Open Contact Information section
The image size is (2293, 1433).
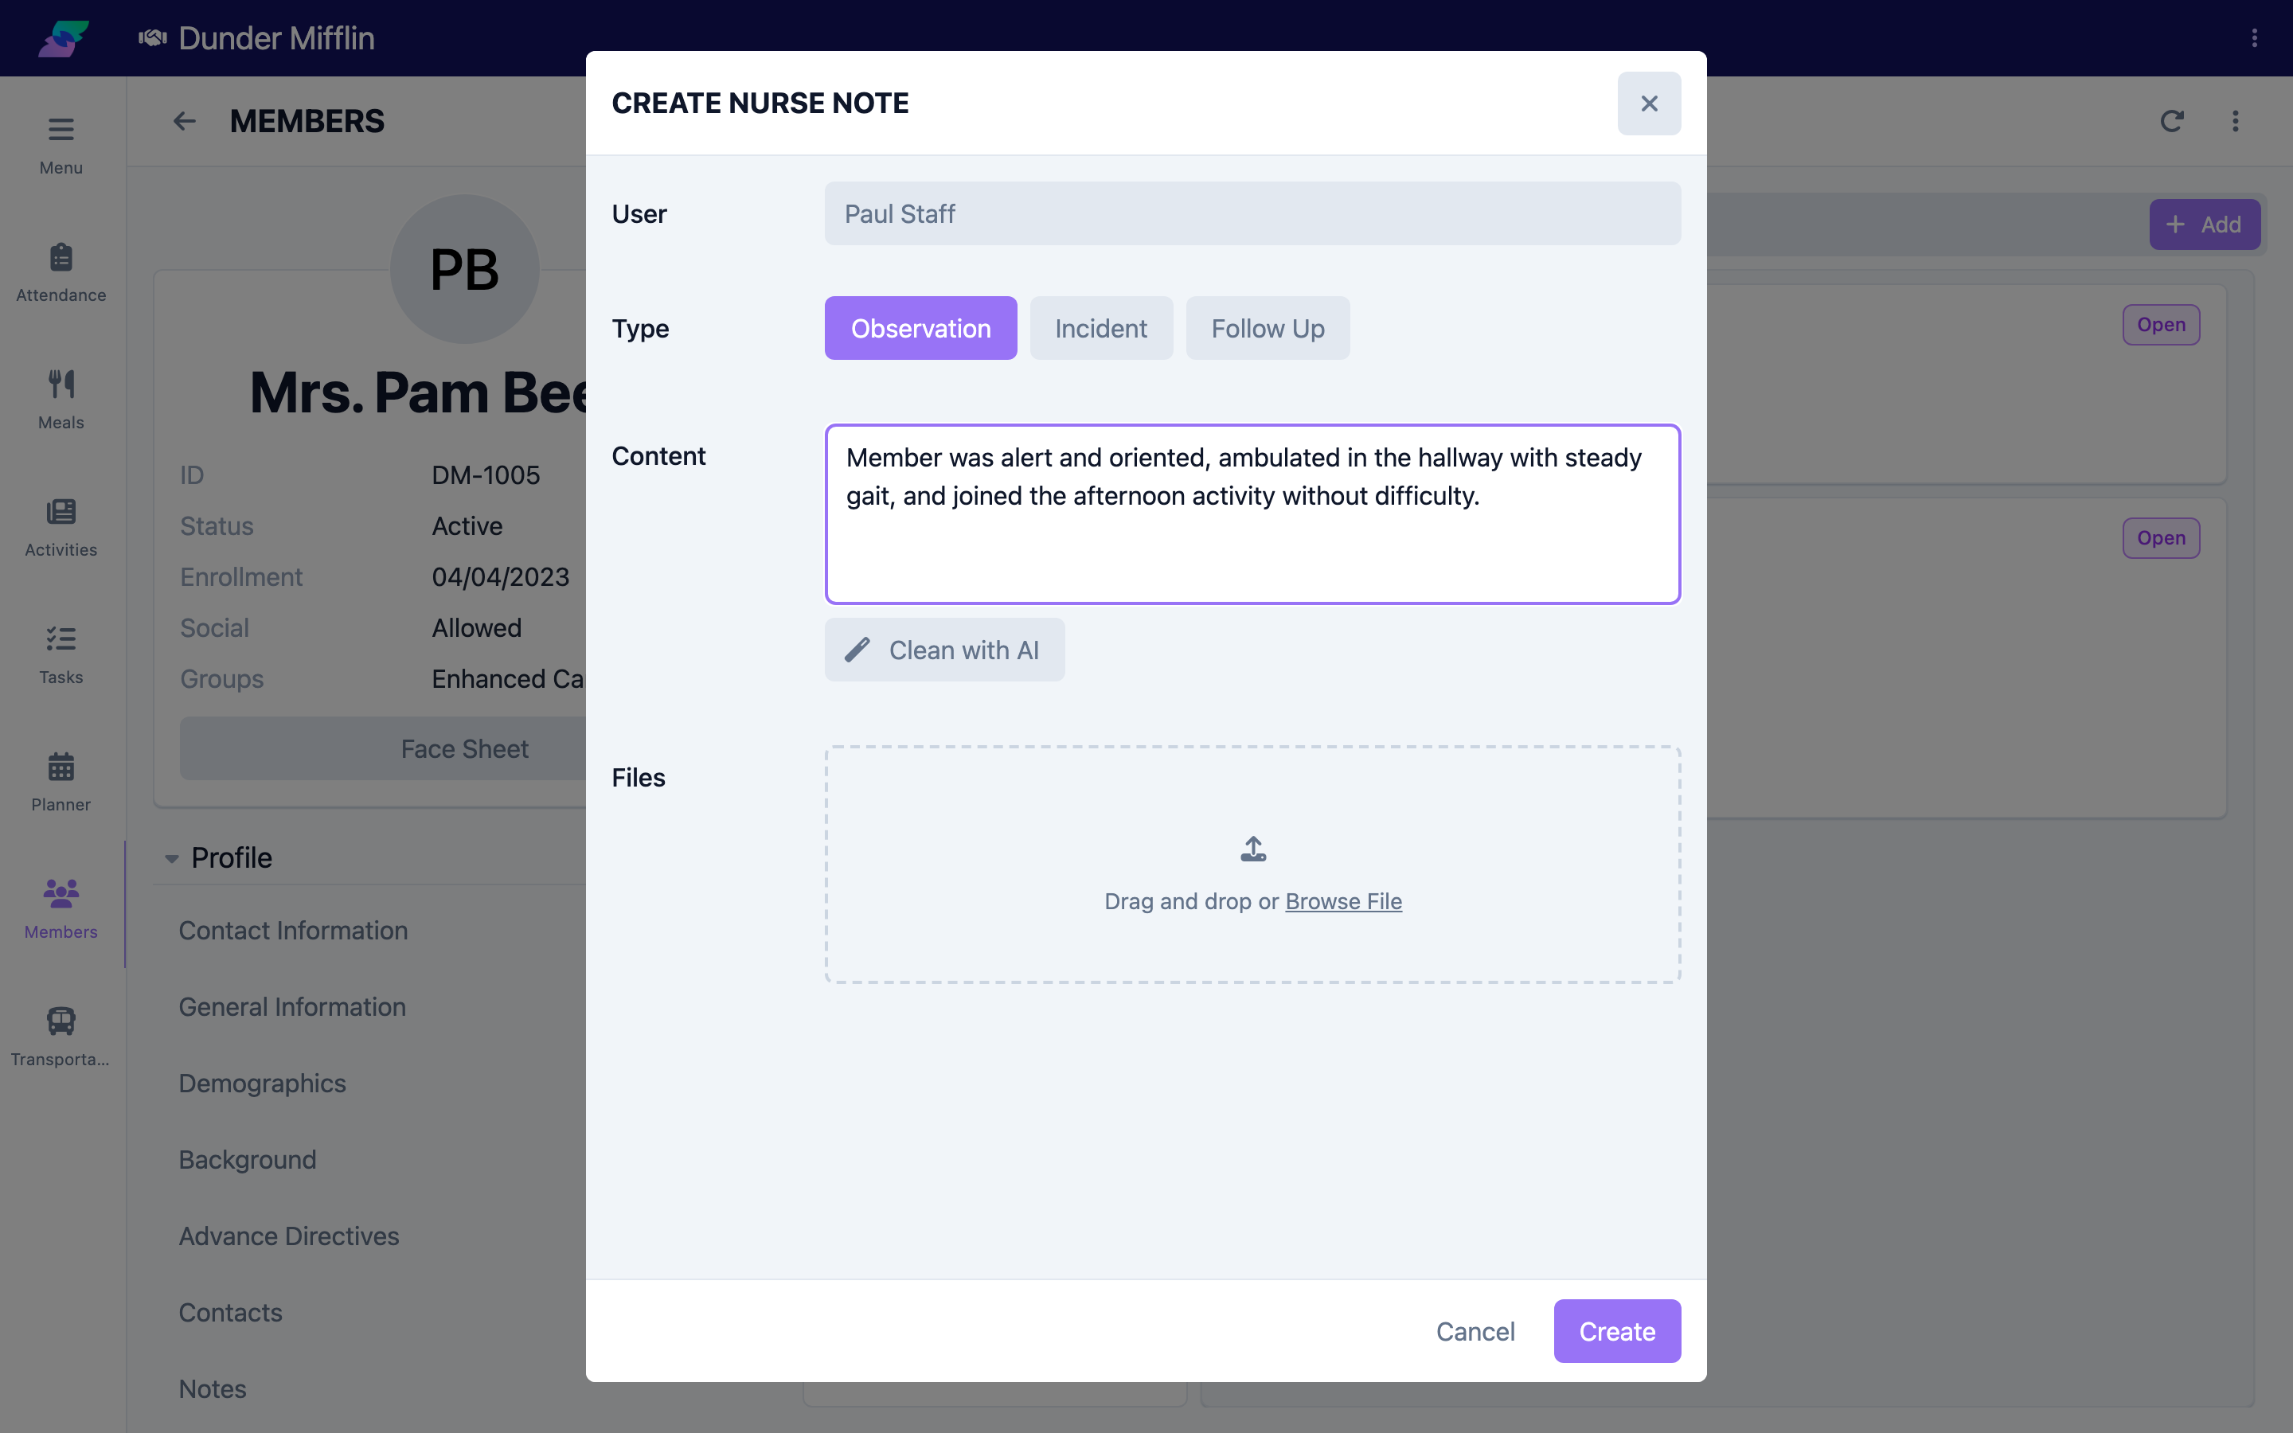293,931
